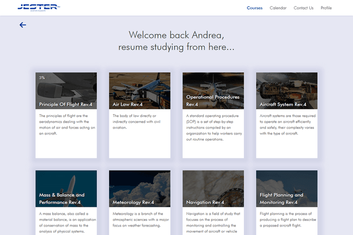Click the 3% progress indicator
Image resolution: width=353 pixels, height=235 pixels.
pos(42,78)
